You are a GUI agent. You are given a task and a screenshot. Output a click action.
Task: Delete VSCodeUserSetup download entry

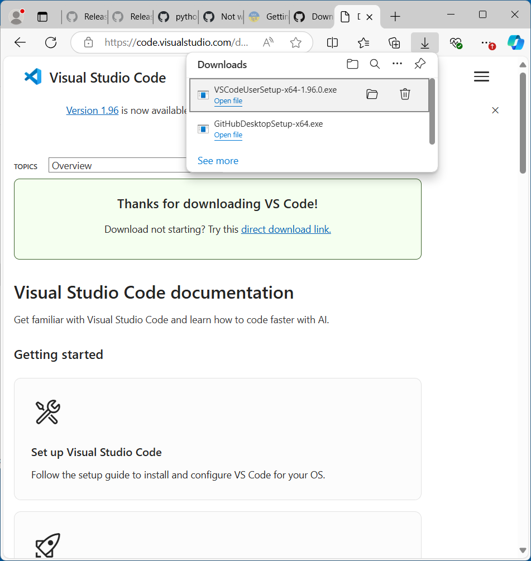(x=405, y=94)
